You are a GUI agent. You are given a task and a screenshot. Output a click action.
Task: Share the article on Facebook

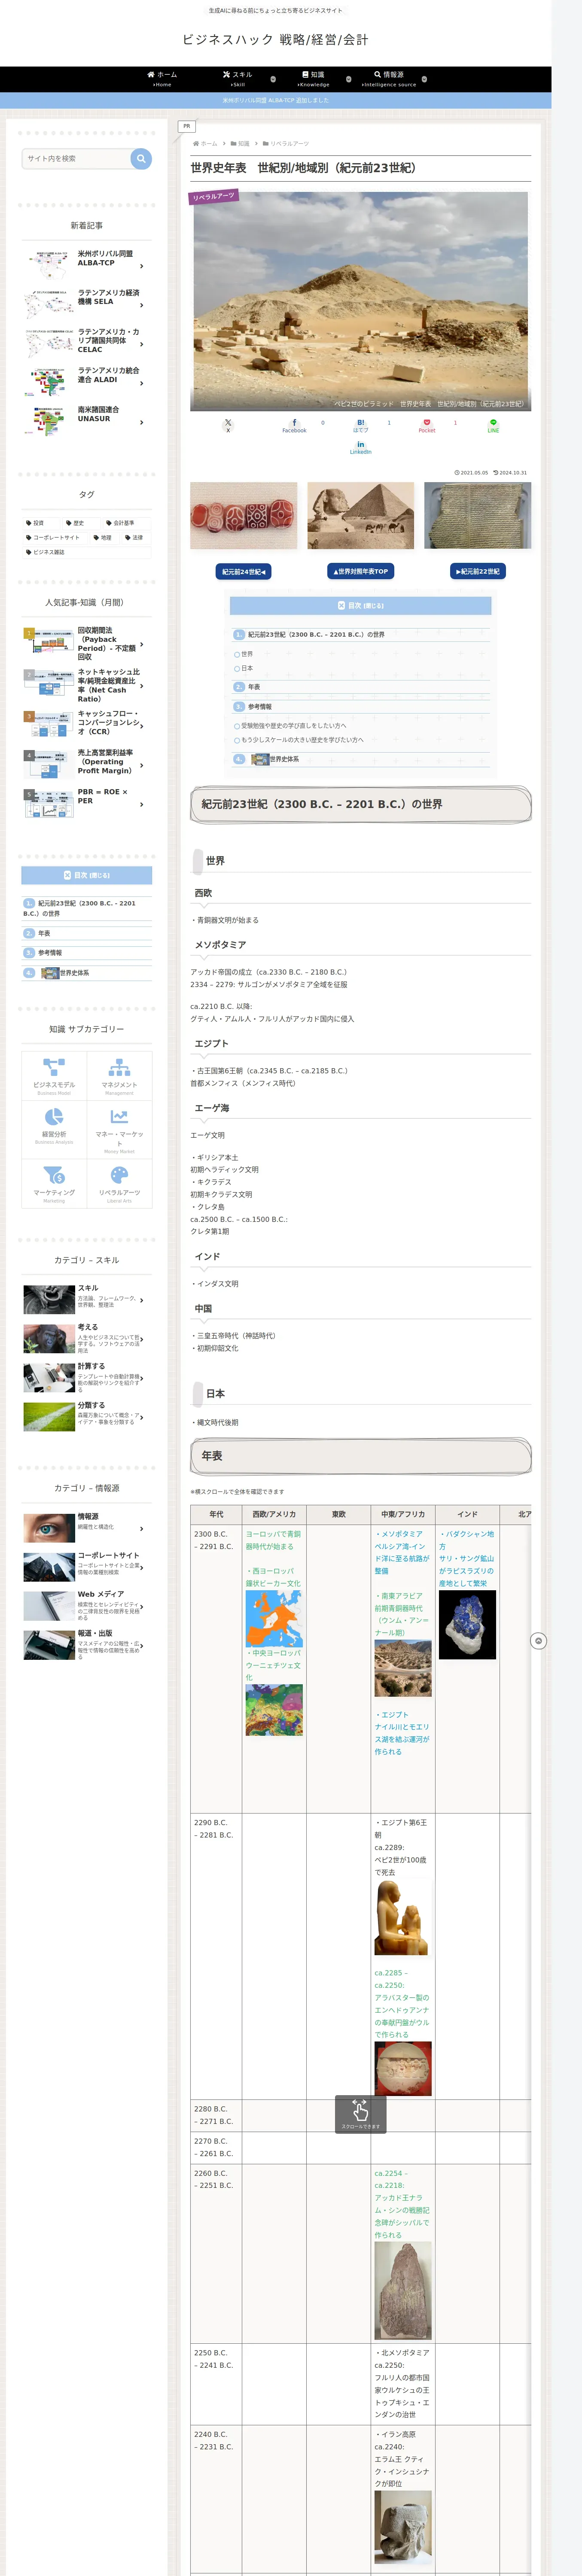[294, 425]
